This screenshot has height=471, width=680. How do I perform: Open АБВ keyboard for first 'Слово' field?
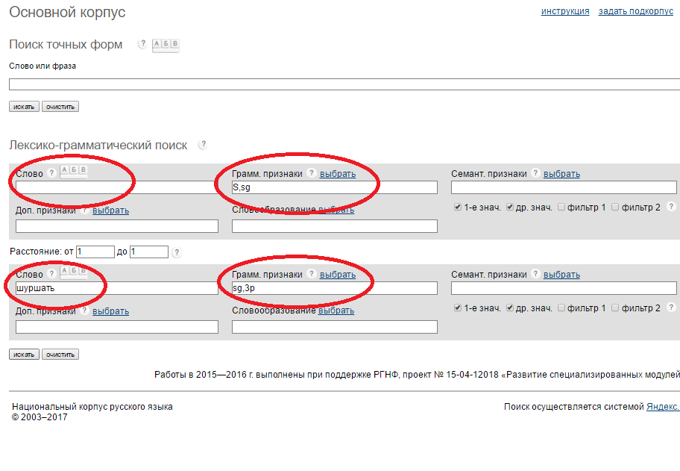click(74, 171)
